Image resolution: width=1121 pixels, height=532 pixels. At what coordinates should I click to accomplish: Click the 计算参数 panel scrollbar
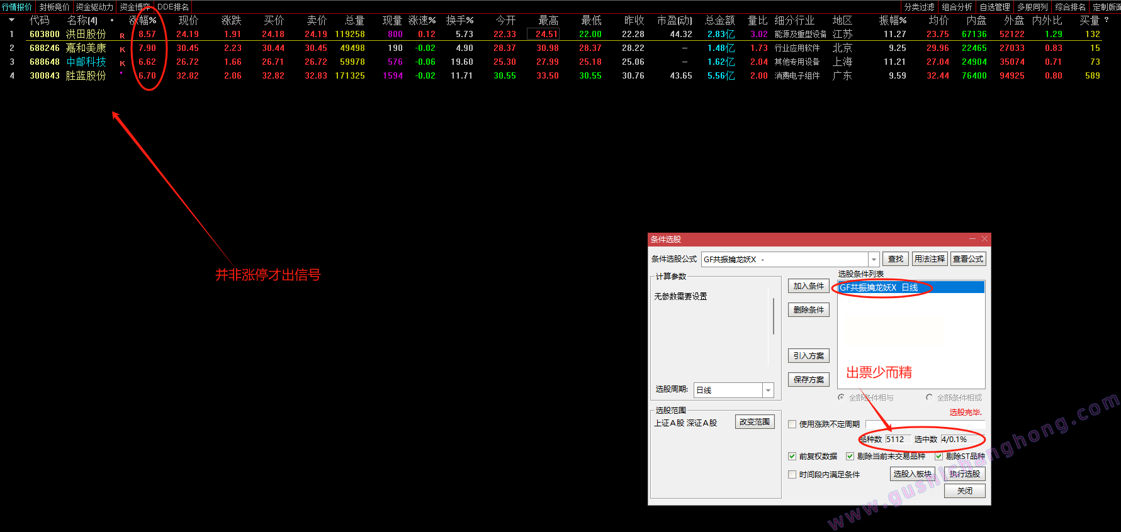coord(773,316)
